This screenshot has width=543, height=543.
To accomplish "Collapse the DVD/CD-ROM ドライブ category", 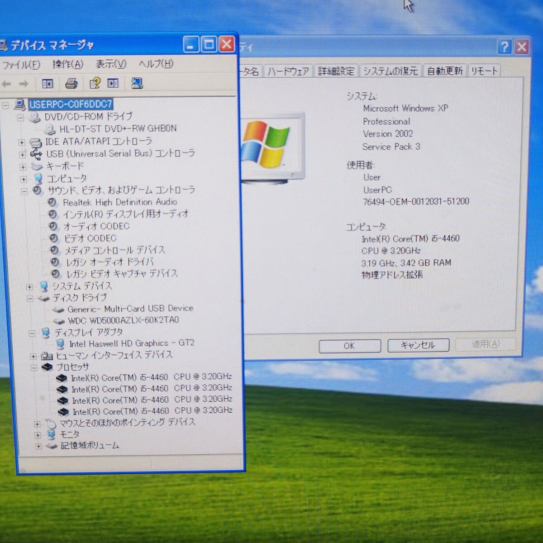I will click(x=20, y=118).
